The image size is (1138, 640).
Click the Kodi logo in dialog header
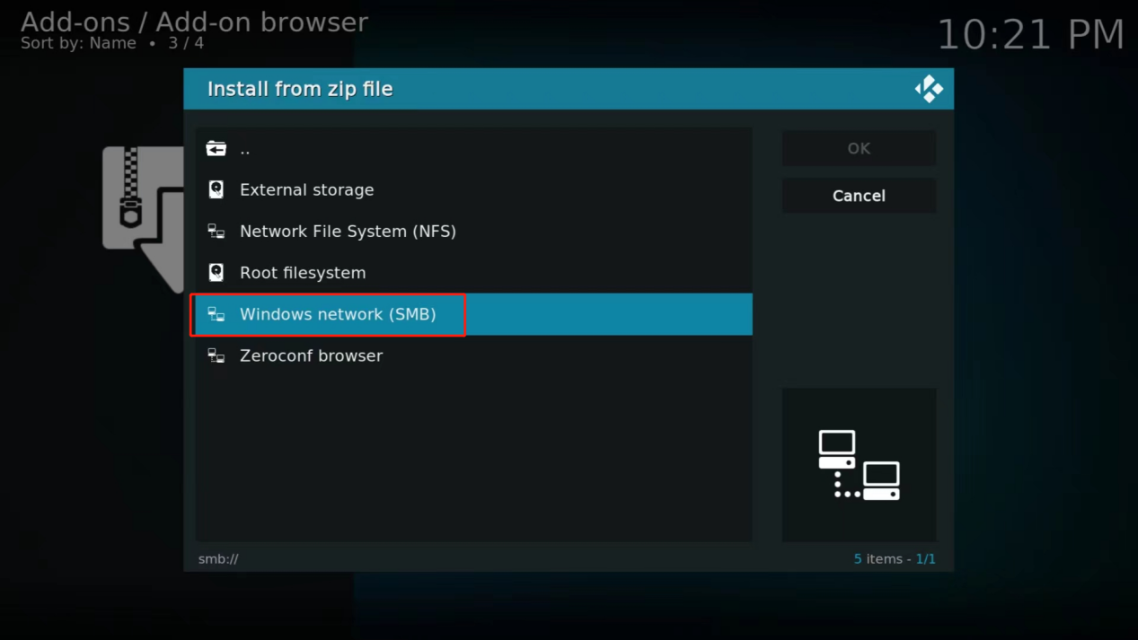[x=928, y=89]
